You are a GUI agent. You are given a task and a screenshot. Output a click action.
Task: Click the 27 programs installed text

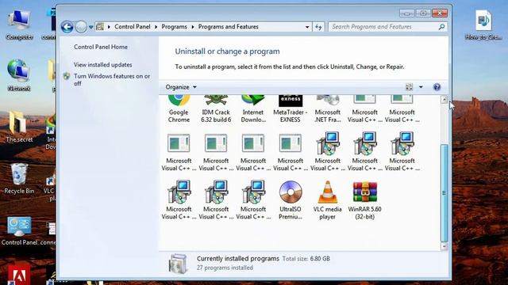point(225,268)
